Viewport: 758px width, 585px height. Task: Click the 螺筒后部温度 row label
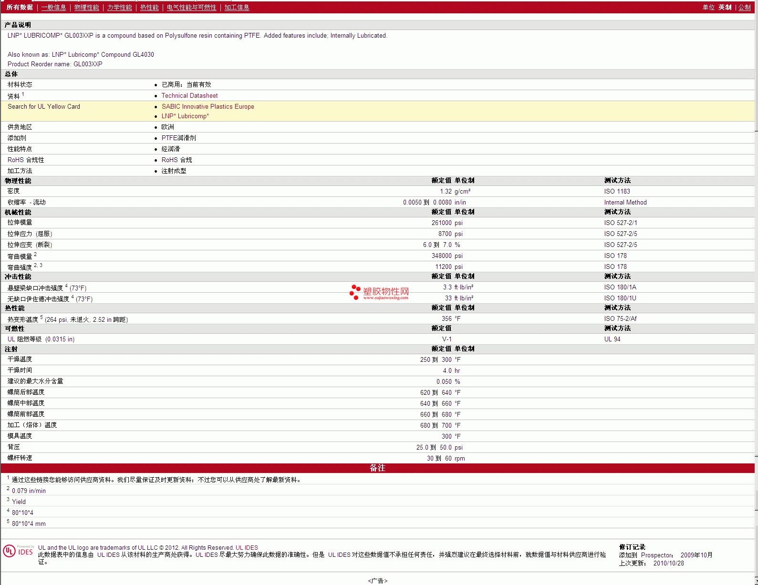[26, 392]
